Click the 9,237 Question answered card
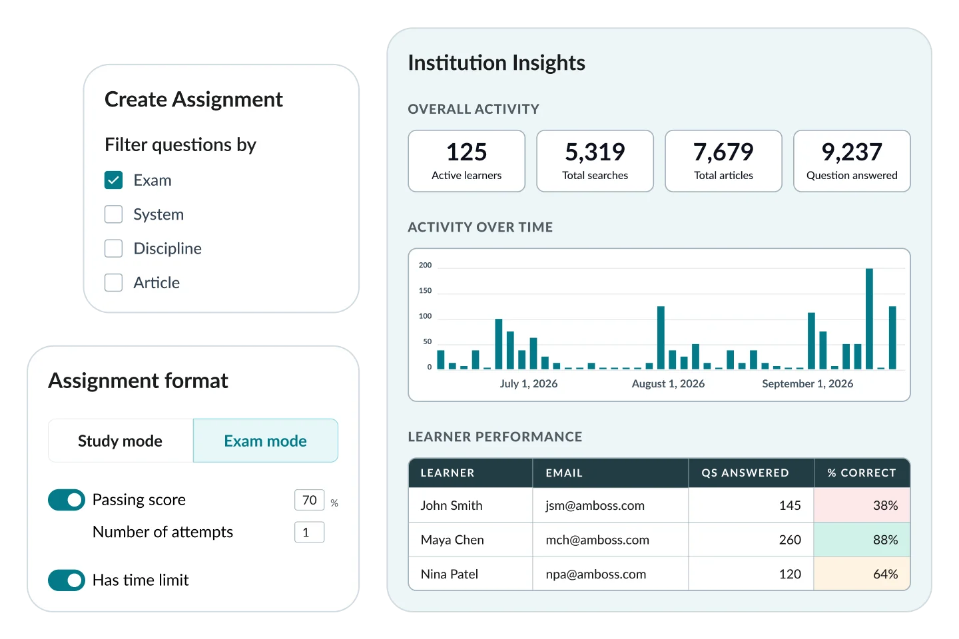This screenshot has width=959, height=639. click(852, 161)
